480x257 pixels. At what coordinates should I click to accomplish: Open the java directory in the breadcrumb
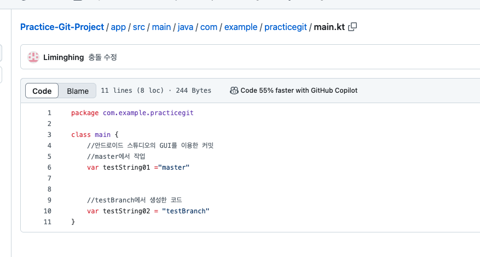point(186,27)
